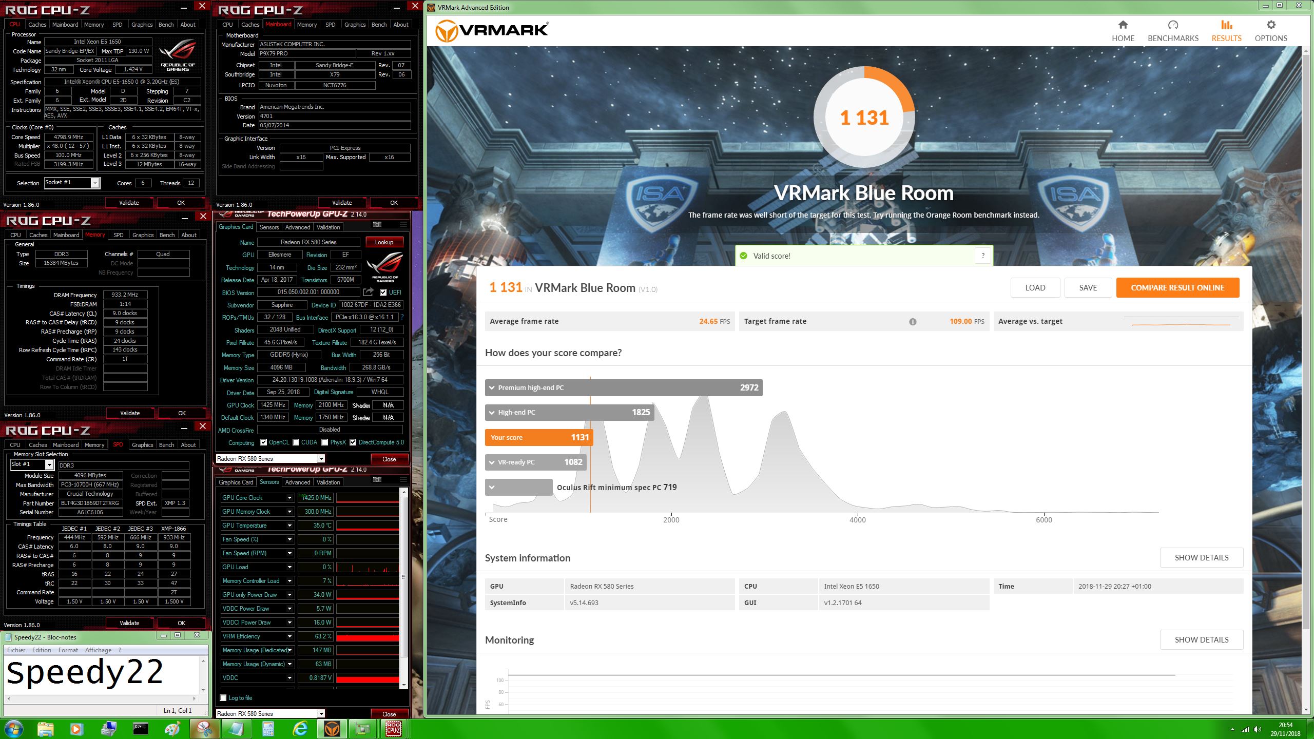
Task: Switch to Caches tab in top-left CPU-Z window
Action: [37, 25]
